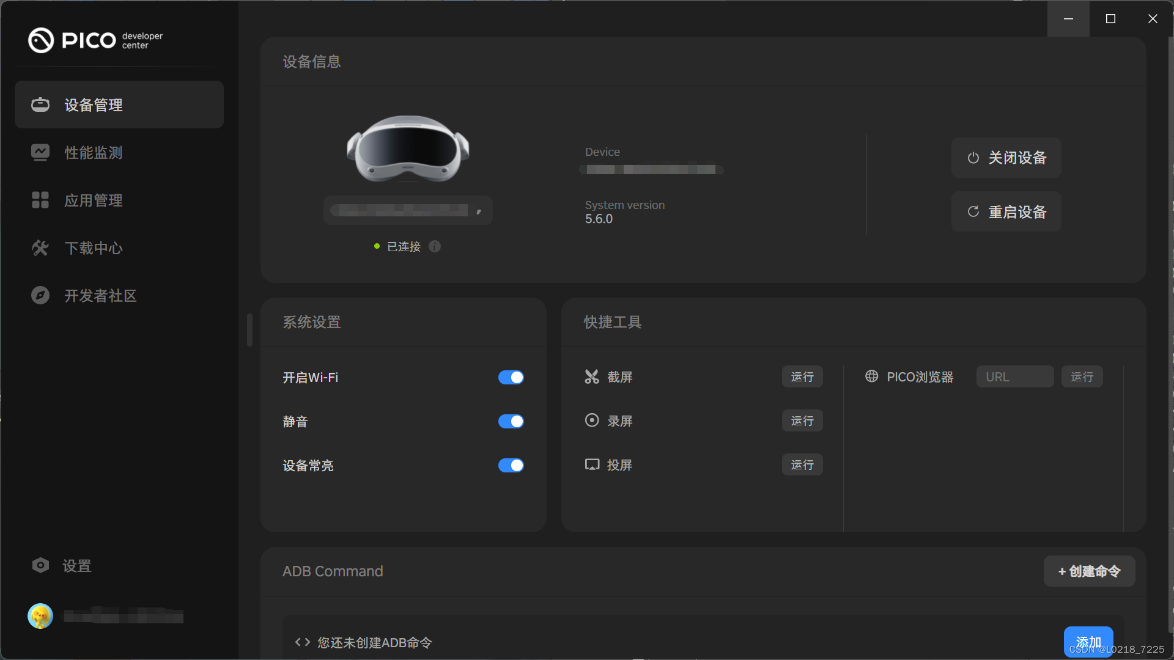Click the URL input field
The width and height of the screenshot is (1174, 660).
click(x=1014, y=376)
